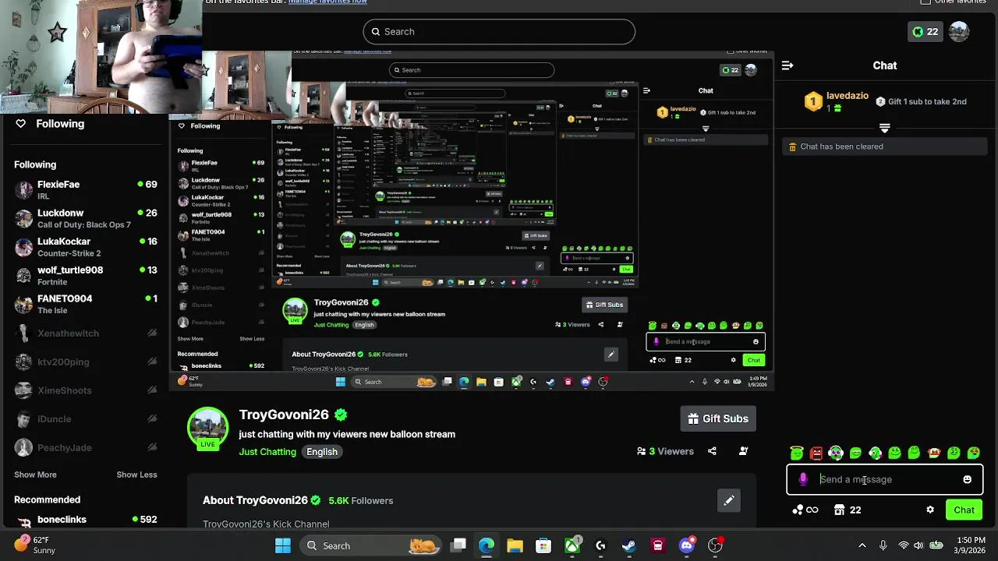Screen dimensions: 998x561
Task: Focus the top Search box
Action: pos(499,32)
